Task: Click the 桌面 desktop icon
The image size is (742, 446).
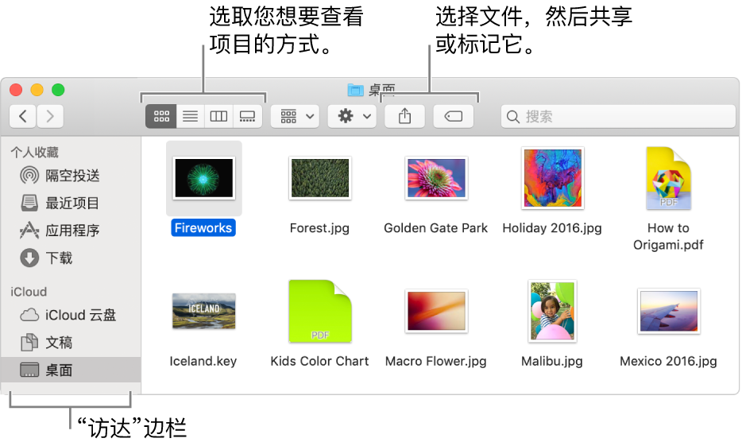Action: (x=29, y=370)
